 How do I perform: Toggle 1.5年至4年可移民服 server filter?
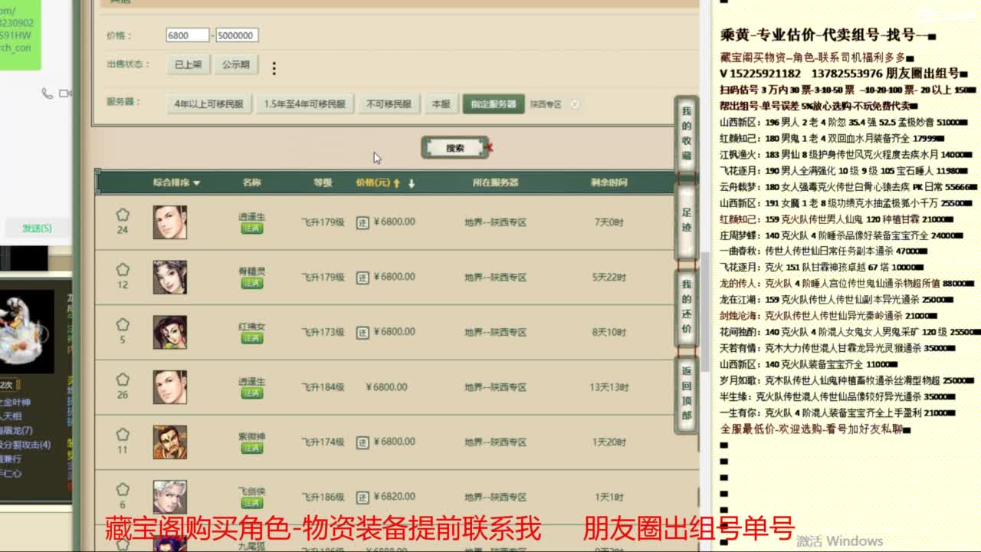[x=304, y=104]
